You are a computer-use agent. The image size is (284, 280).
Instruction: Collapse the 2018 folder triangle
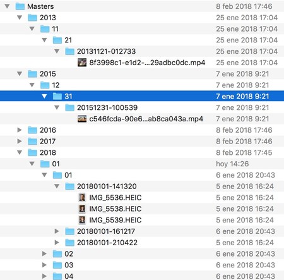click(20, 152)
